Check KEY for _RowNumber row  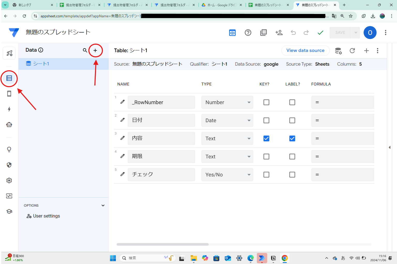(x=266, y=102)
